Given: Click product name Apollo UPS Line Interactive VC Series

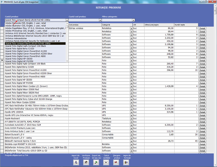Looking at the screenshot, I should click(29, 115).
